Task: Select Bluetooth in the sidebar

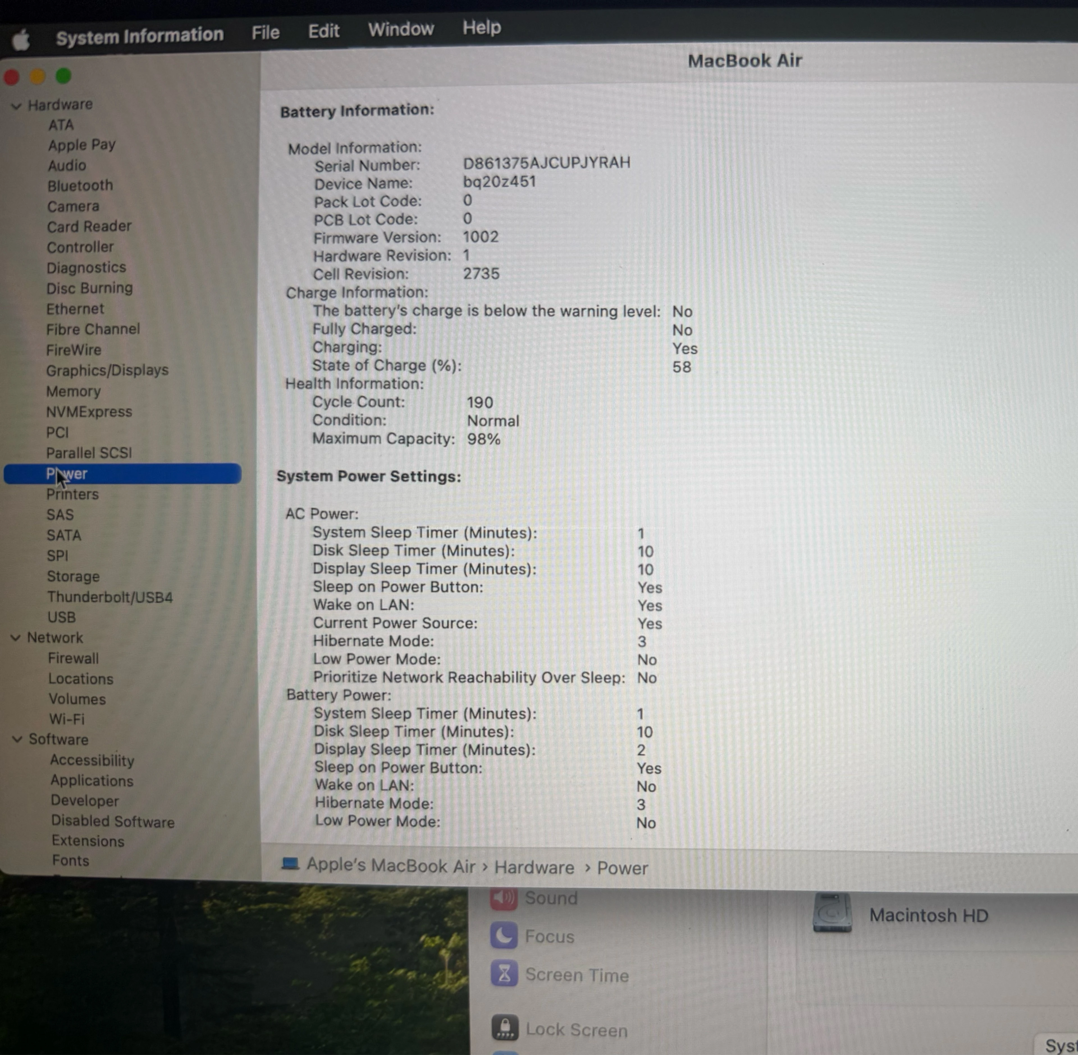Action: (x=80, y=186)
